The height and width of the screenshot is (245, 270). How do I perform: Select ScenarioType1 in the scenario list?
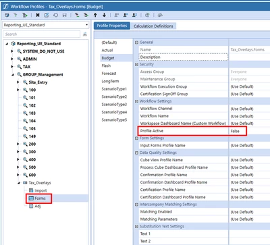(x=114, y=89)
